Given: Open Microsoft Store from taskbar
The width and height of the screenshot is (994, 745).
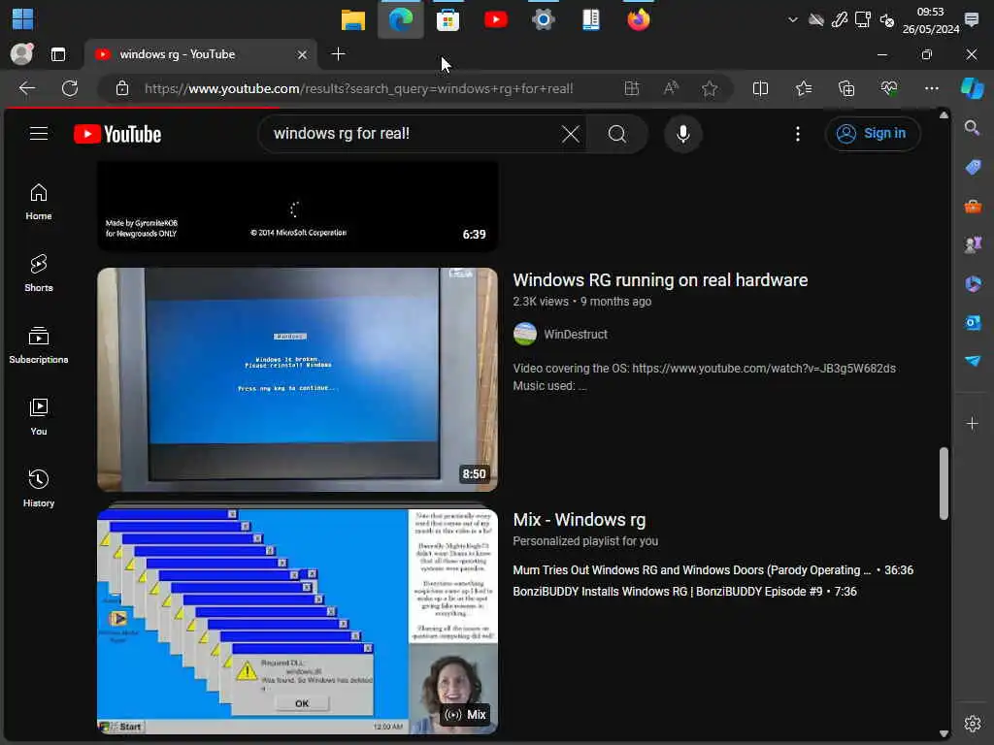Looking at the screenshot, I should pos(447,19).
